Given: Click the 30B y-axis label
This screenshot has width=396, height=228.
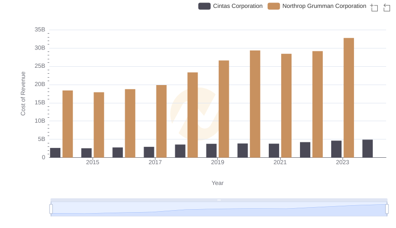Looking at the screenshot, I should (x=40, y=48).
